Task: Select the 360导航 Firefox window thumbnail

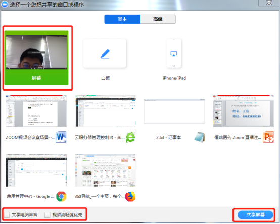Action: 105,170
